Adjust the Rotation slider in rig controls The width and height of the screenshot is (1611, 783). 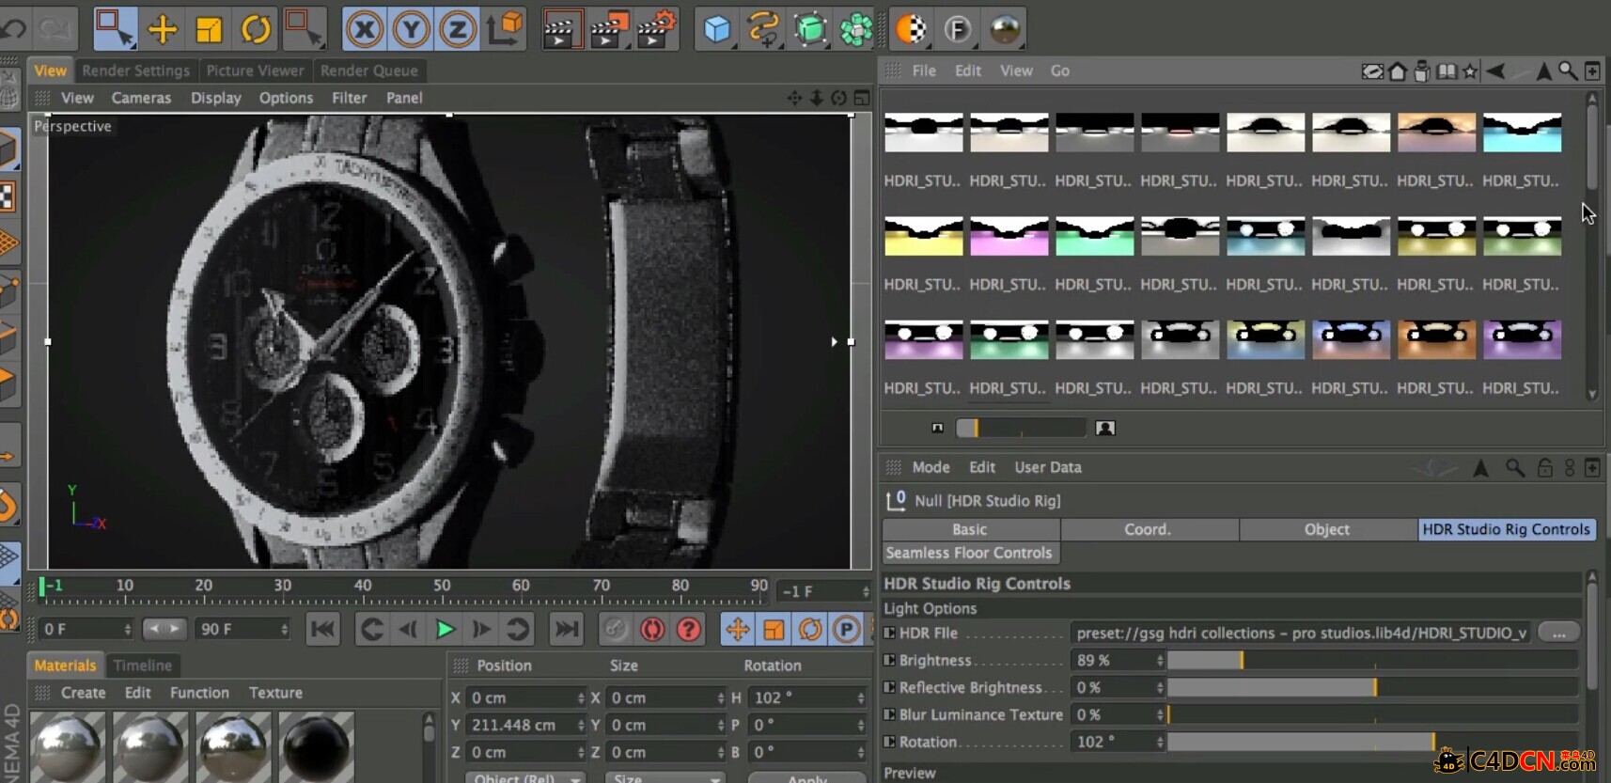pos(1372,742)
